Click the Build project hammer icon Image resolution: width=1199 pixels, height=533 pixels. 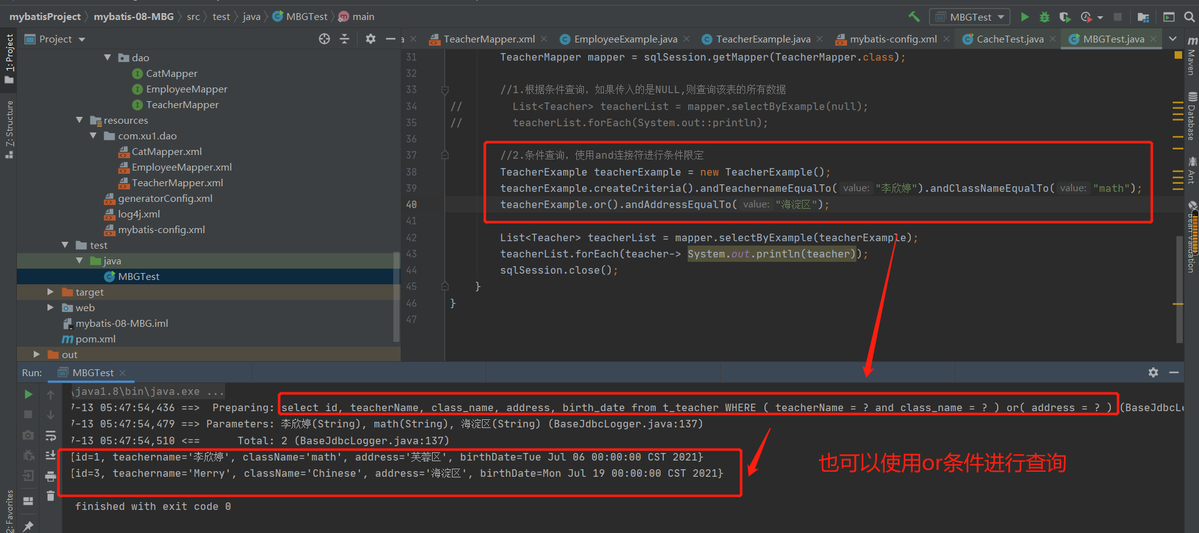point(915,17)
